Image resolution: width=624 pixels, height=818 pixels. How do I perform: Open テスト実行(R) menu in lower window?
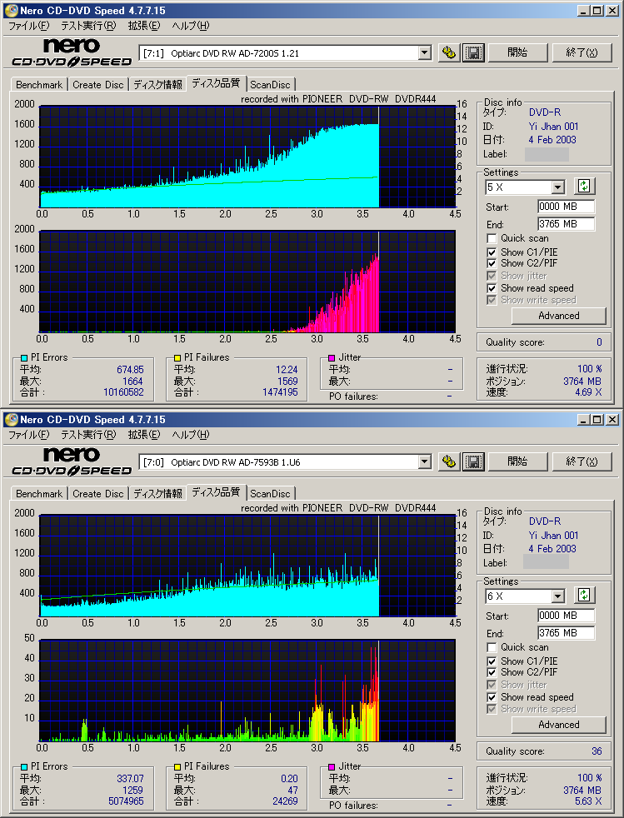(x=88, y=435)
